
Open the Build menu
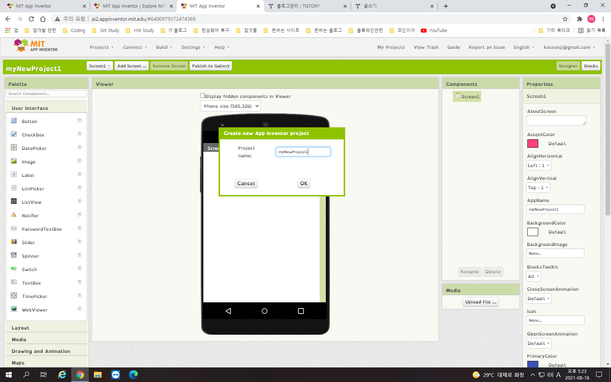[164, 47]
